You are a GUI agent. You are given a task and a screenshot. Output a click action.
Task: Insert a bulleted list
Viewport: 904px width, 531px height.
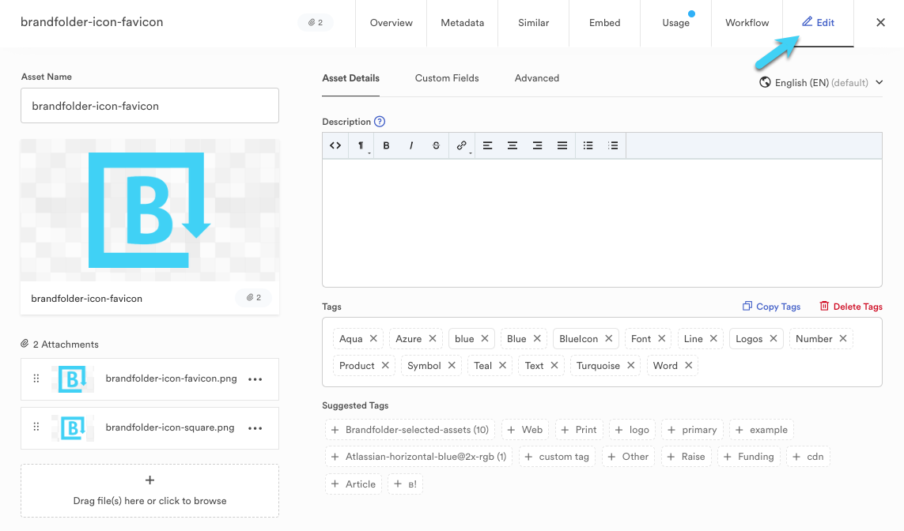pyautogui.click(x=588, y=145)
